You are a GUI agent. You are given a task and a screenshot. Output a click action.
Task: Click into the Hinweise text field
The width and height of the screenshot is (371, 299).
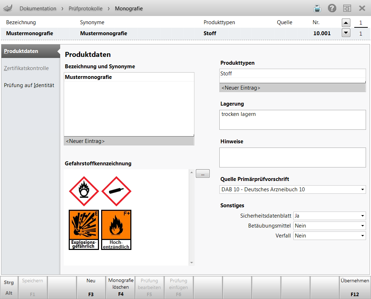pyautogui.click(x=292, y=157)
